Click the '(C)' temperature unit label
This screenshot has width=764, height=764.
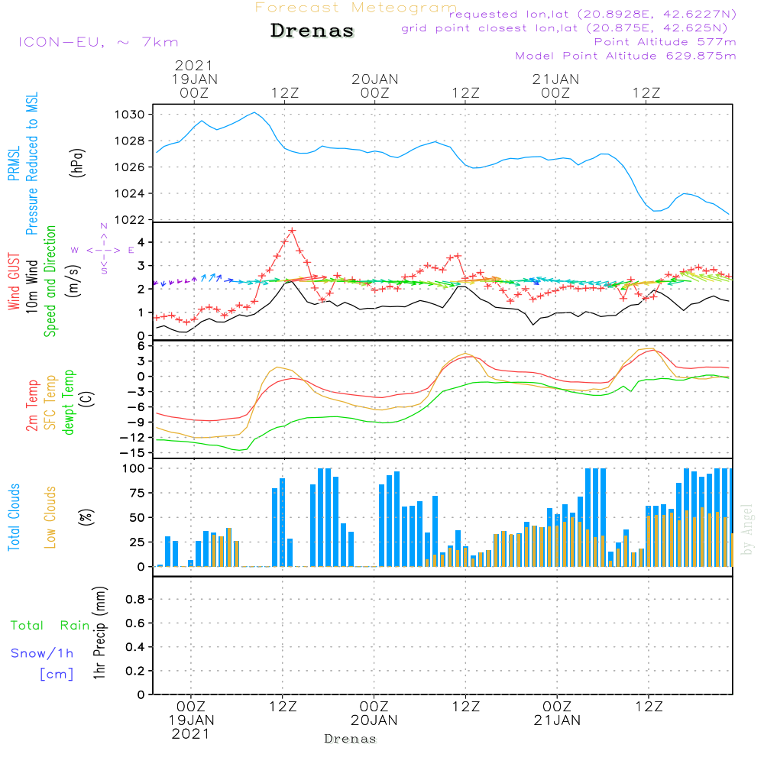86,399
